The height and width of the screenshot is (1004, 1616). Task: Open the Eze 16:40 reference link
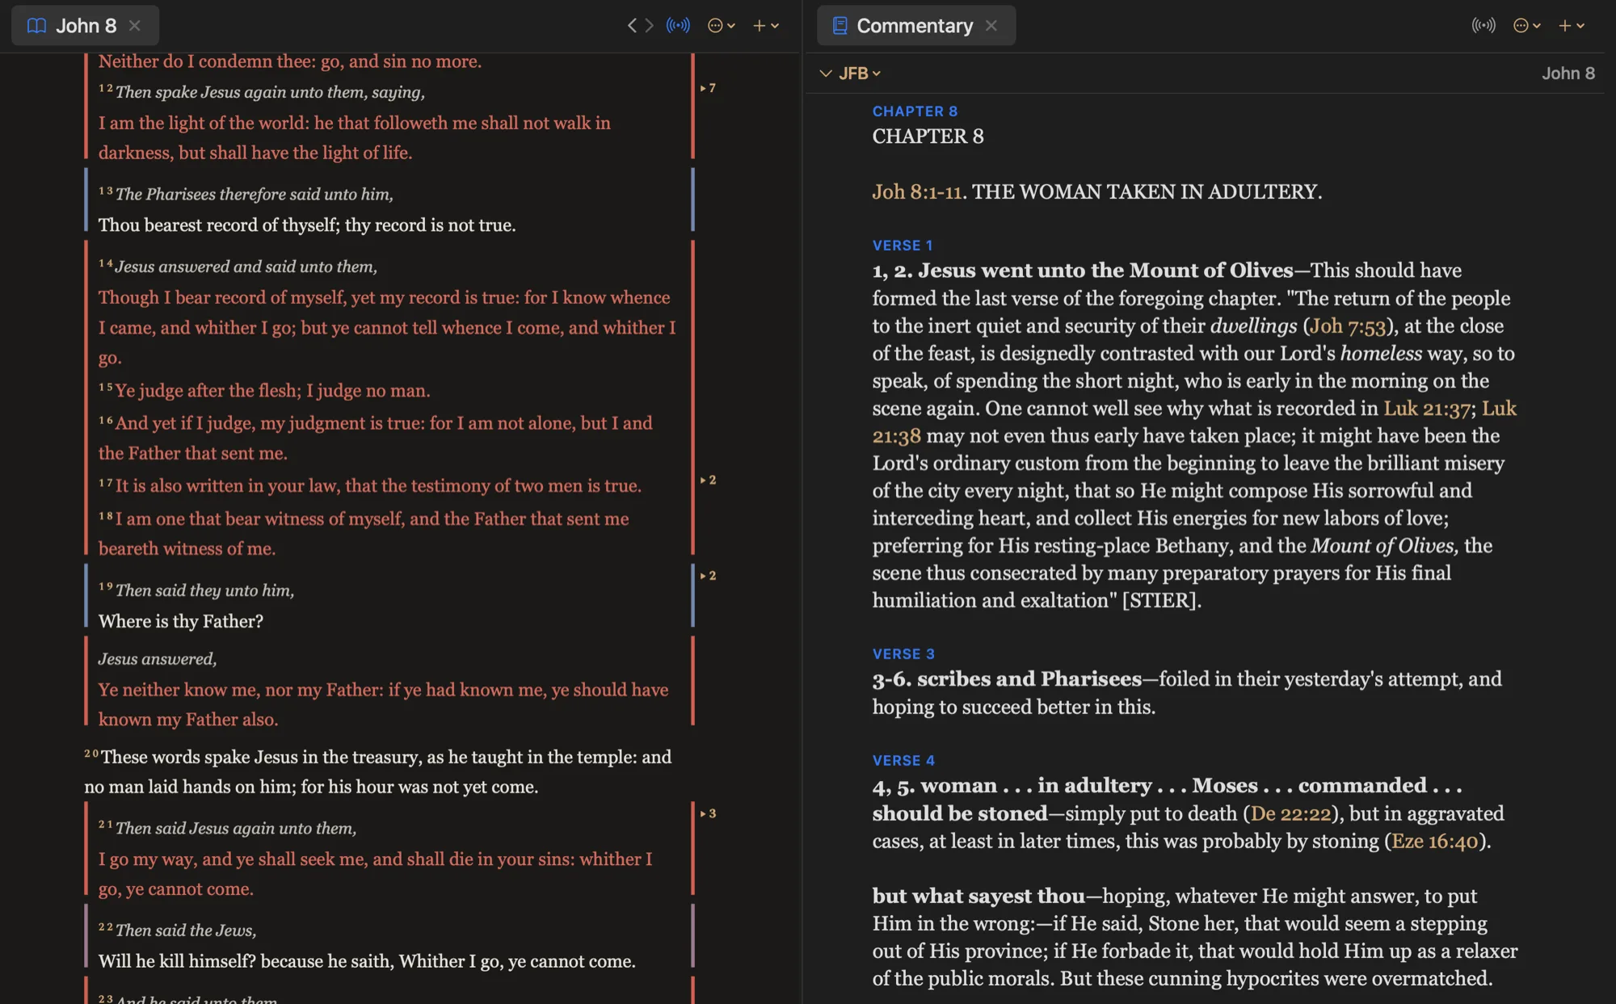coord(1435,842)
